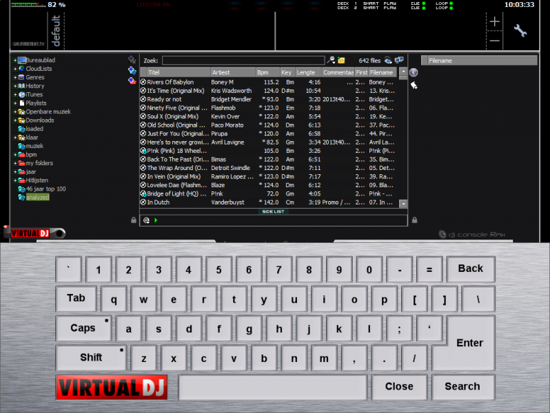Toggle the Shift key on the keyboard

click(91, 358)
